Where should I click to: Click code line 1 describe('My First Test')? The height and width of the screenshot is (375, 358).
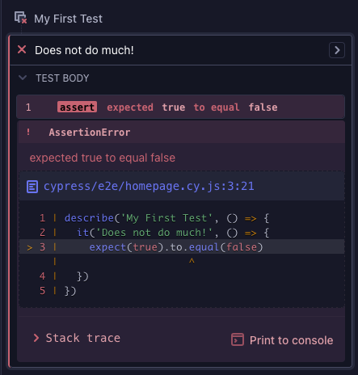[x=167, y=218]
